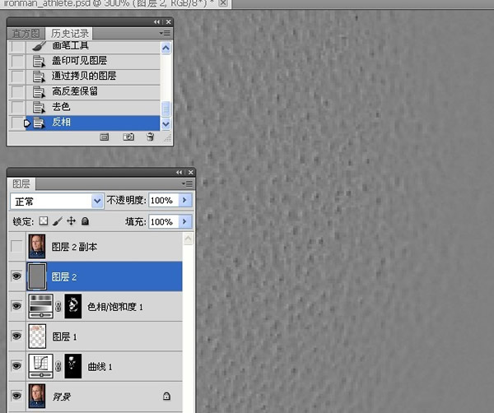
Task: Close the History panel
Action: click(x=169, y=21)
